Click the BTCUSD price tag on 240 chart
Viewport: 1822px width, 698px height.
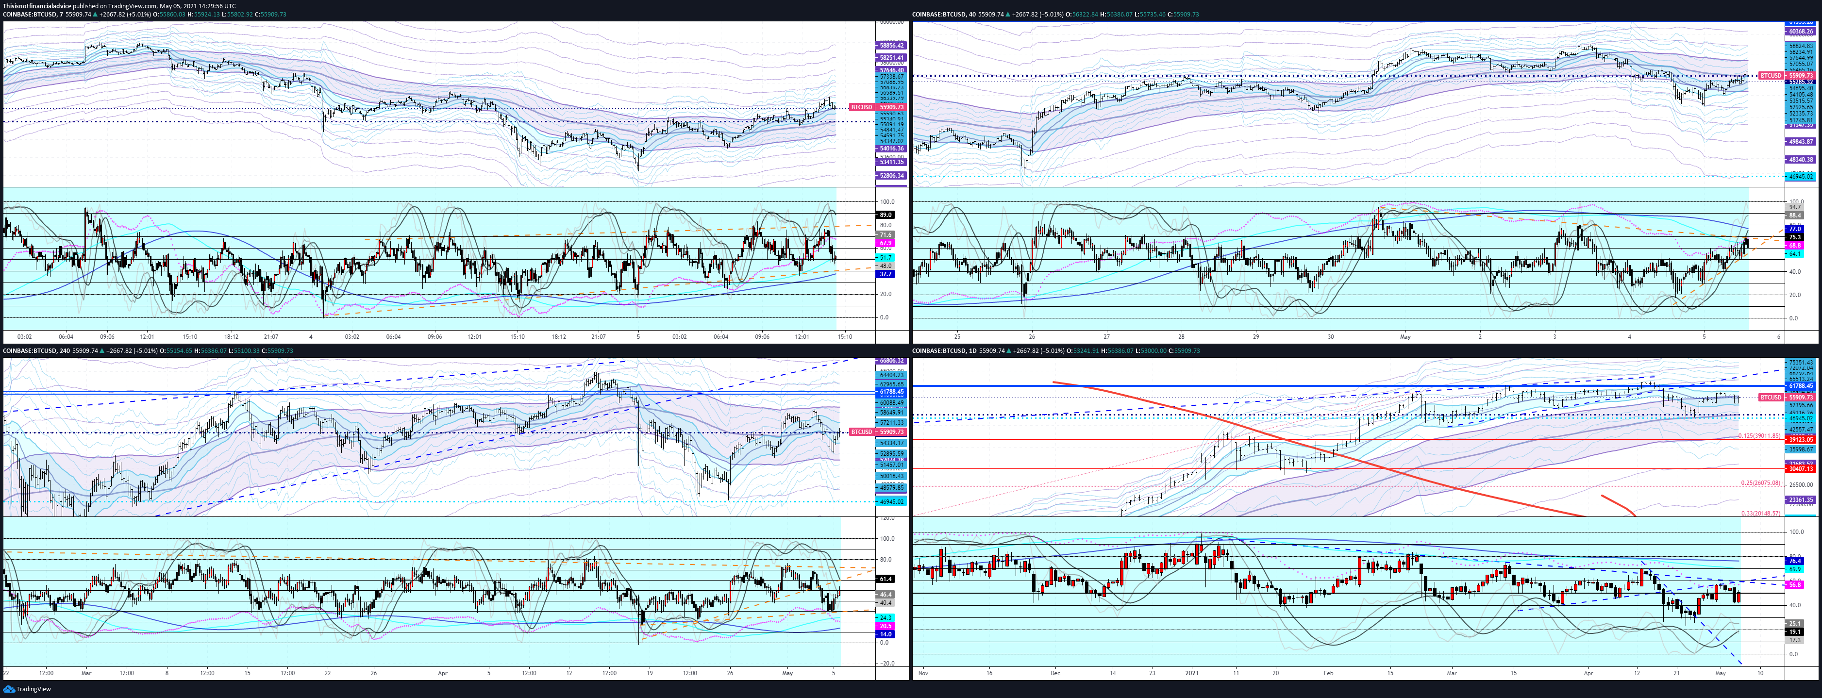(862, 432)
